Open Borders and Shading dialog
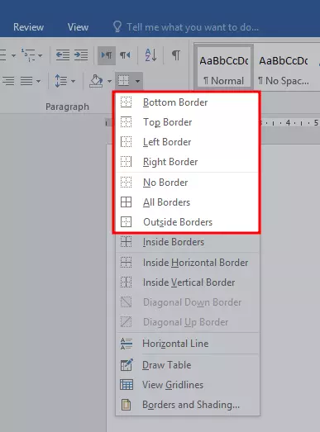This screenshot has height=432, width=320. [x=188, y=405]
